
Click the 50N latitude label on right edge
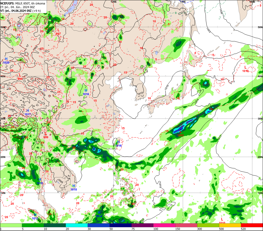260,27
